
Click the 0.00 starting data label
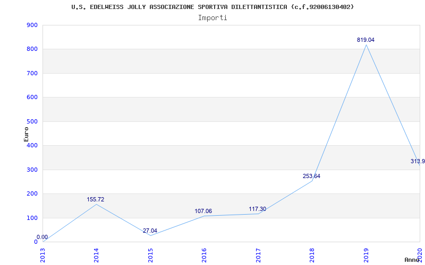[42, 237]
